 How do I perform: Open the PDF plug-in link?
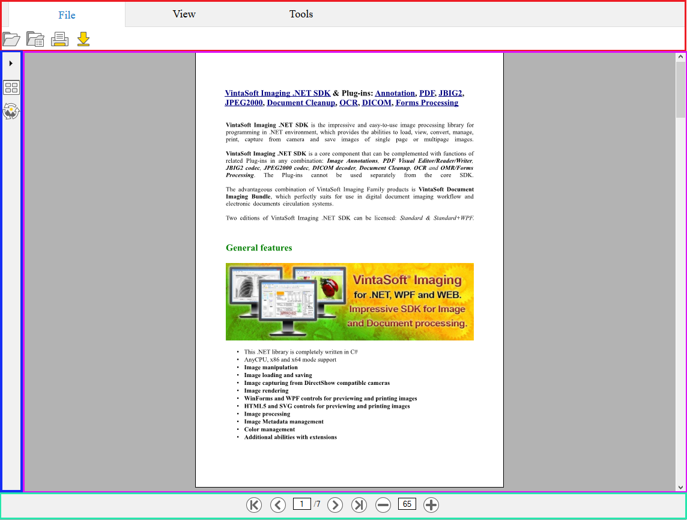tap(427, 93)
